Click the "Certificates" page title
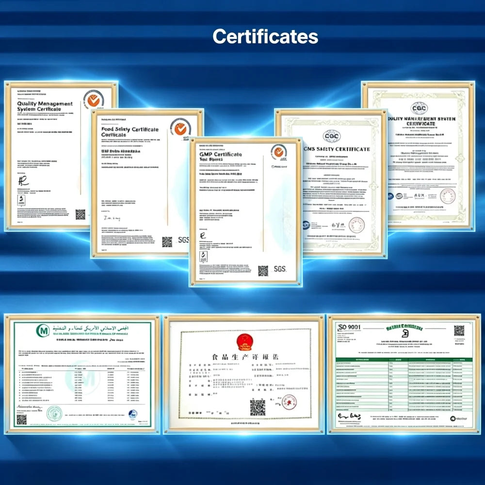The width and height of the screenshot is (485, 485). [x=265, y=36]
